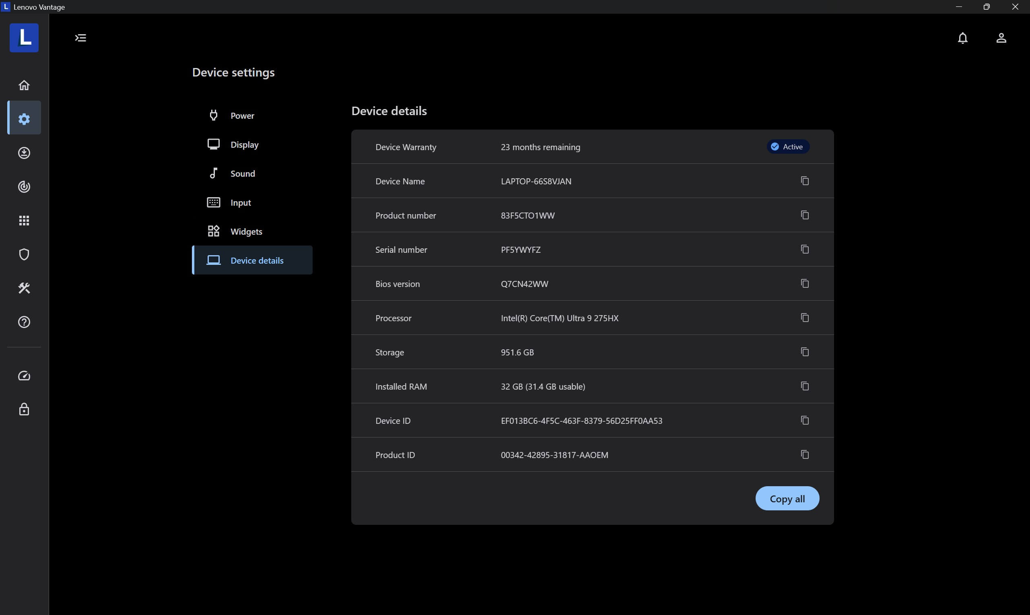Open the tools and wrench icon

(24, 288)
